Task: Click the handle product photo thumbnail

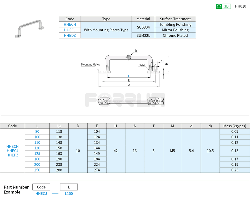Action: [29, 28]
